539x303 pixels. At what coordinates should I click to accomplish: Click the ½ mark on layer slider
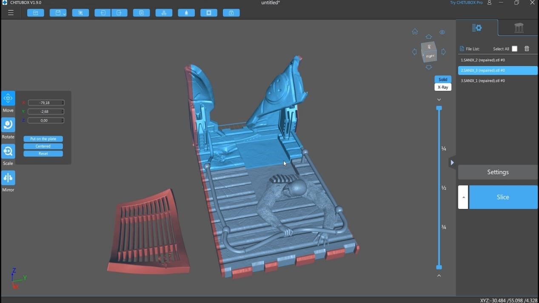[x=444, y=188]
